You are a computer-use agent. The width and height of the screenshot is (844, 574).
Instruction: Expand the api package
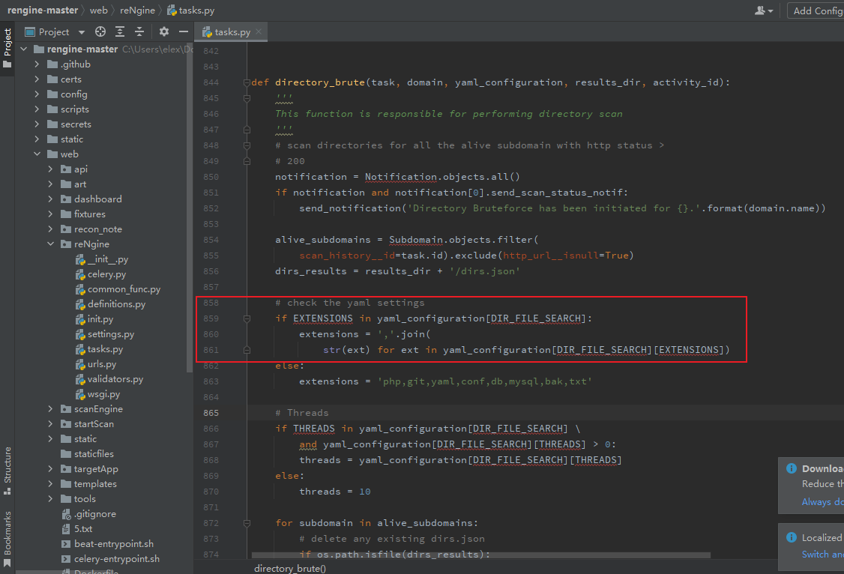pos(50,169)
